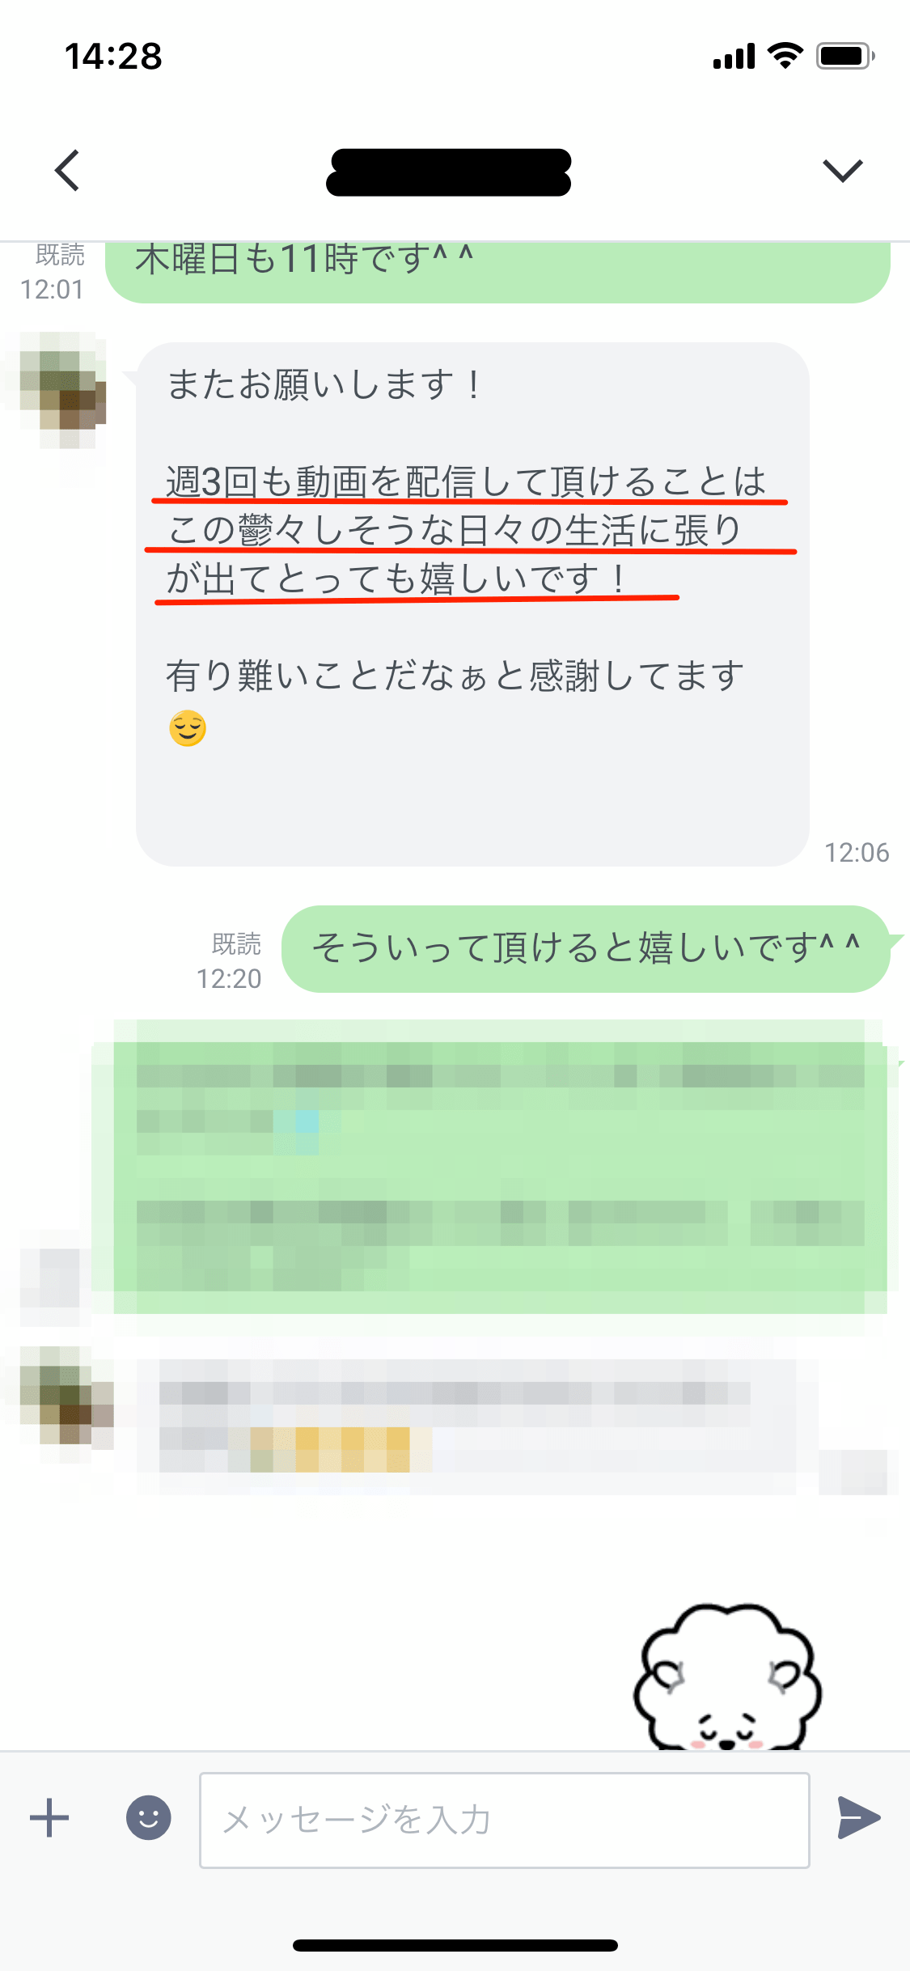Focus the メッセージを入力 text field
Screen dimensions: 910x1971
click(x=505, y=1821)
